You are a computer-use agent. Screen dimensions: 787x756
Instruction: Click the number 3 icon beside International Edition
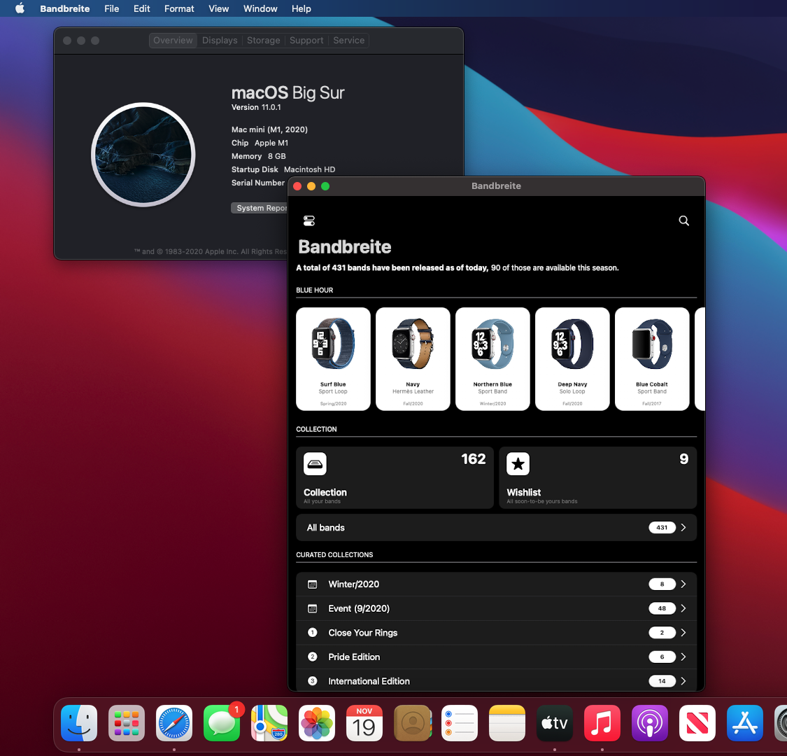pyautogui.click(x=312, y=681)
